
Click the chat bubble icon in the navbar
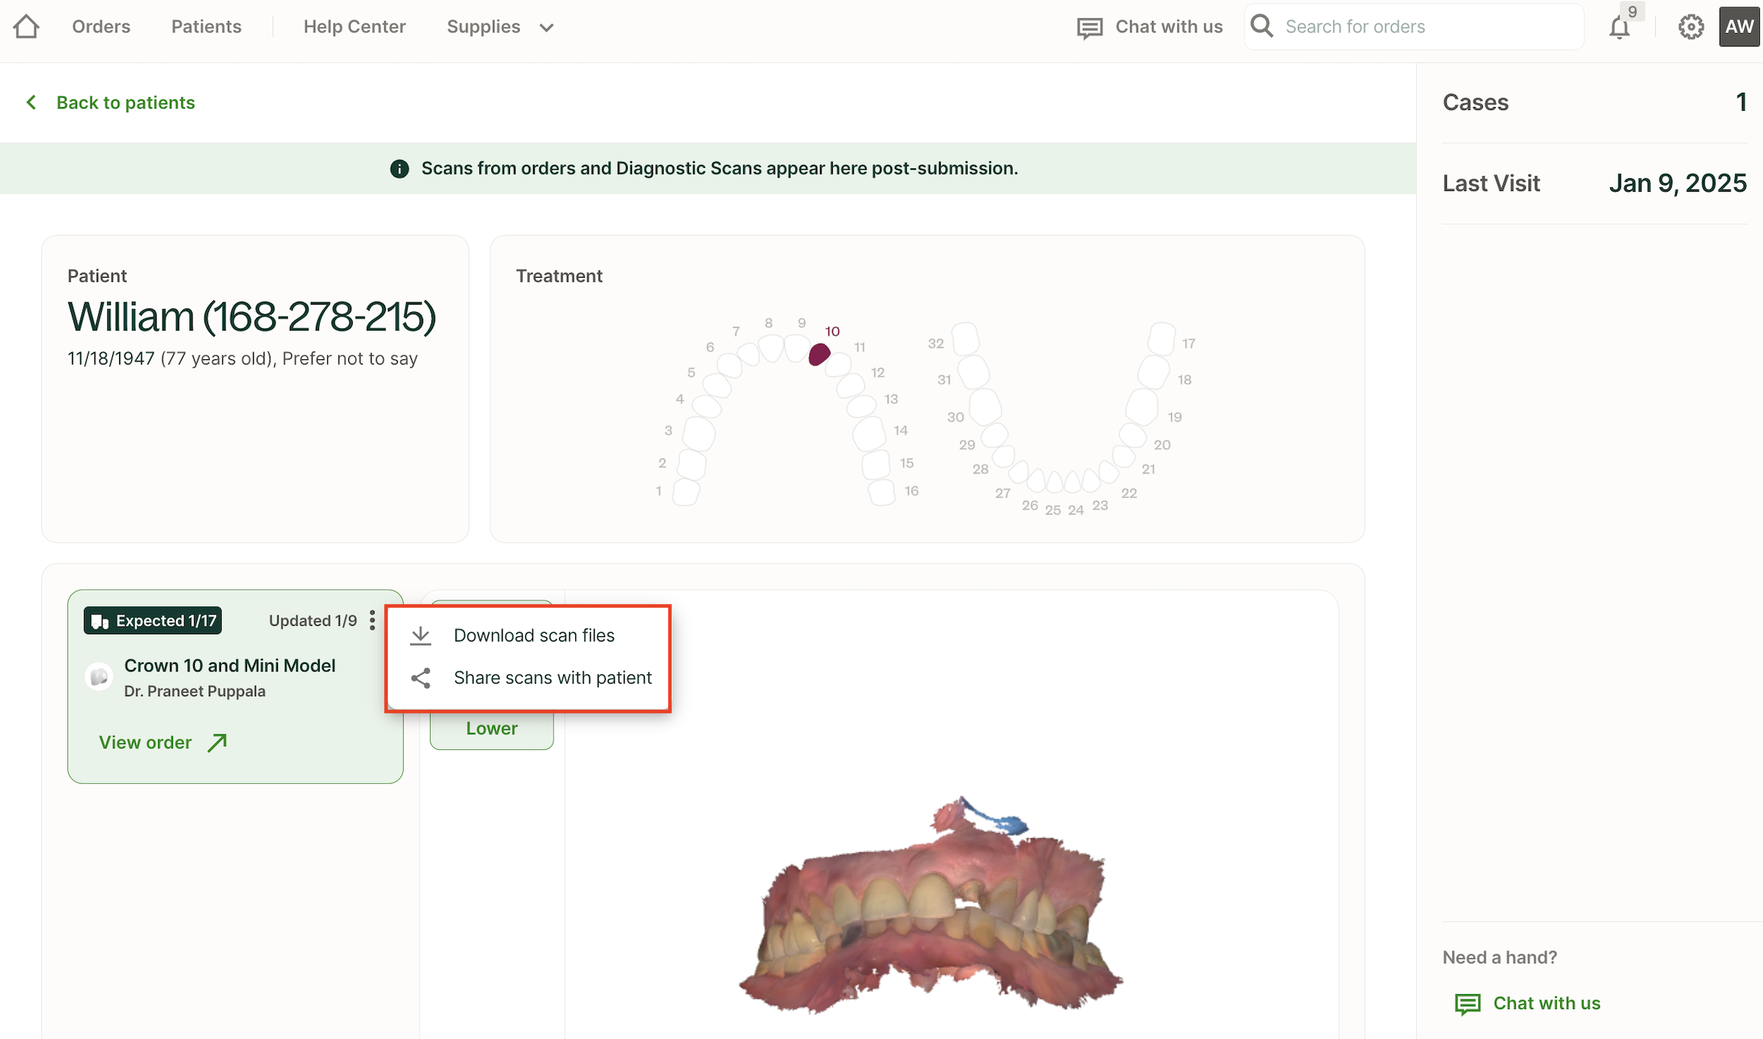(1089, 28)
